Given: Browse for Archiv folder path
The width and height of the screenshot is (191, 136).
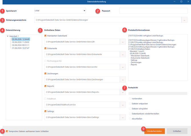Looking at the screenshot, I should tap(123, 67).
